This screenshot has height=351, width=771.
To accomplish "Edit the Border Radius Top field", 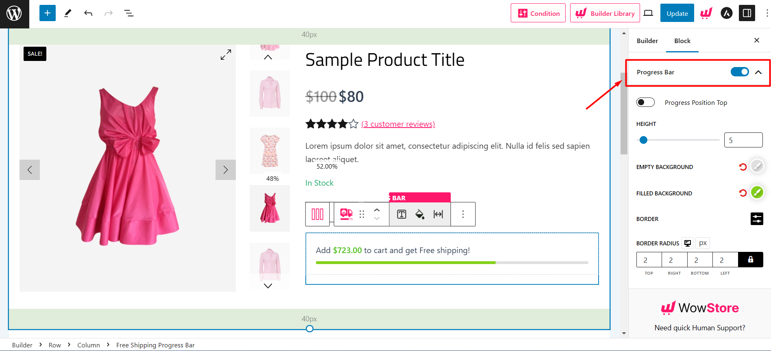I will [649, 260].
